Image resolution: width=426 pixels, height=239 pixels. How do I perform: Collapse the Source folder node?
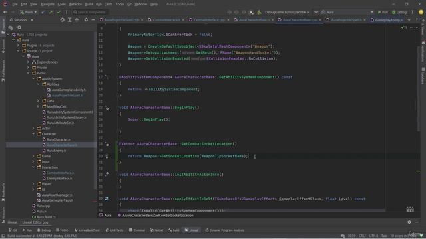tap(19, 51)
